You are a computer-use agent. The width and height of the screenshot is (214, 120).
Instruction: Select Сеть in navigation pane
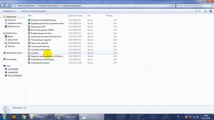(8, 66)
